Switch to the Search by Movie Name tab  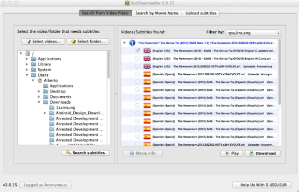coord(157,13)
